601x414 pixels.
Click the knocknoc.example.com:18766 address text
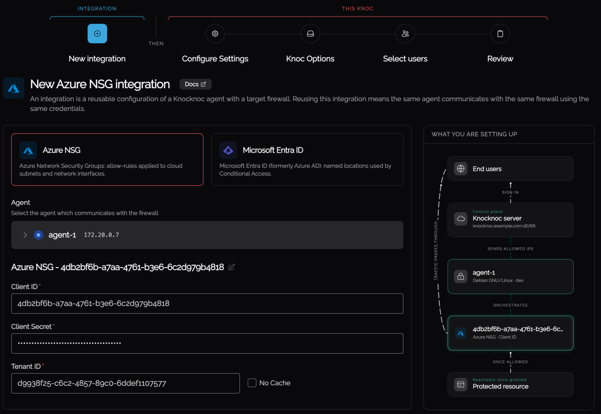(504, 226)
